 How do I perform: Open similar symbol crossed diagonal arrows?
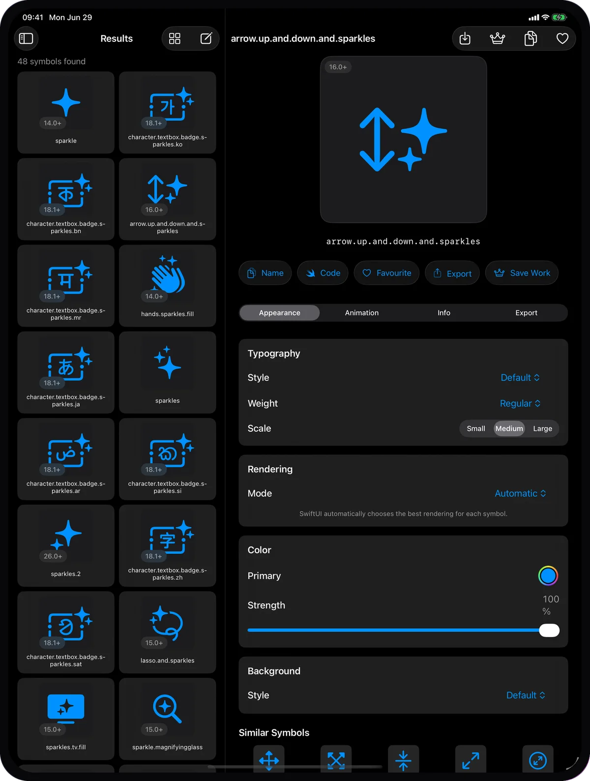tap(336, 760)
